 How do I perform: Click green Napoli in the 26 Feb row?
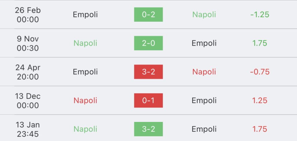click(x=204, y=14)
